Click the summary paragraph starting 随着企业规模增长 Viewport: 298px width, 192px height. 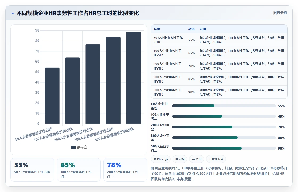click(x=219, y=173)
